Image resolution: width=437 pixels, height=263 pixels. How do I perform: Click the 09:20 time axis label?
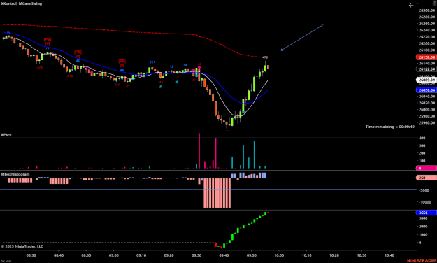coord(169,255)
